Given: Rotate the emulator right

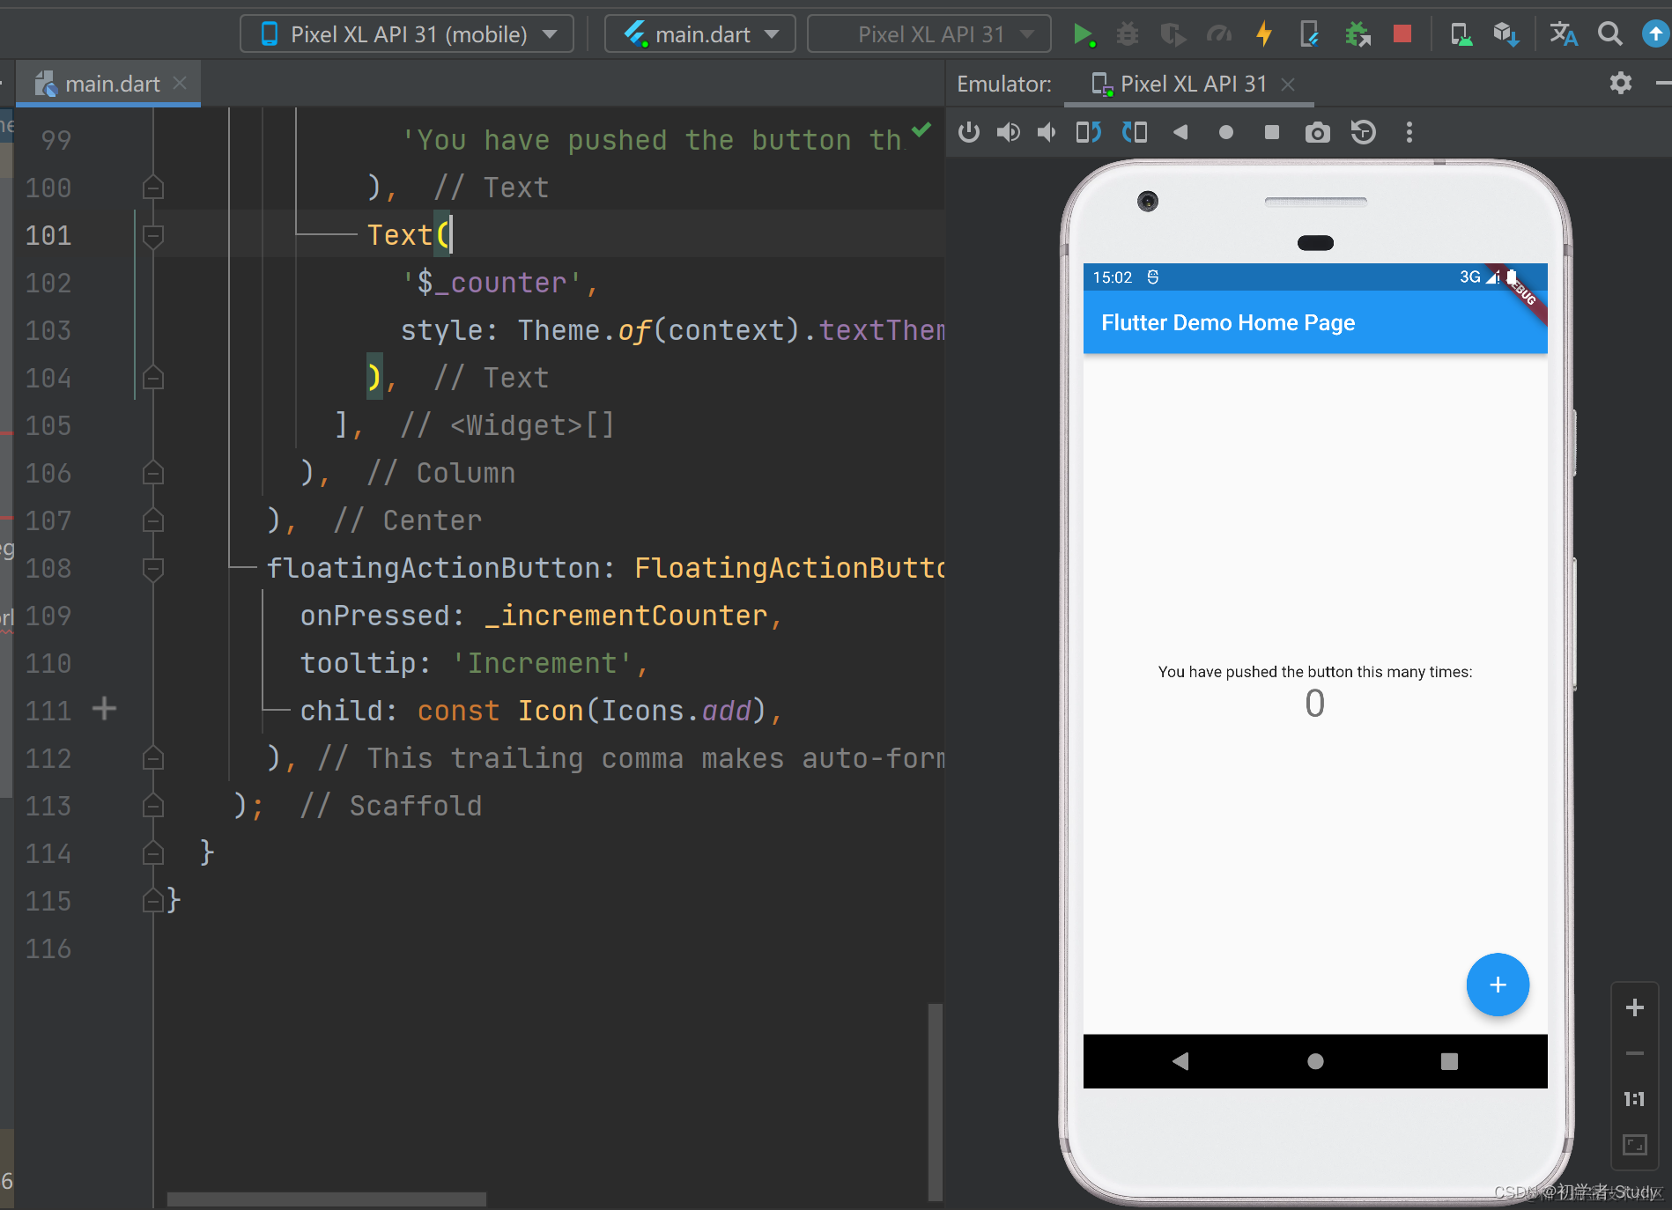Looking at the screenshot, I should [x=1135, y=132].
